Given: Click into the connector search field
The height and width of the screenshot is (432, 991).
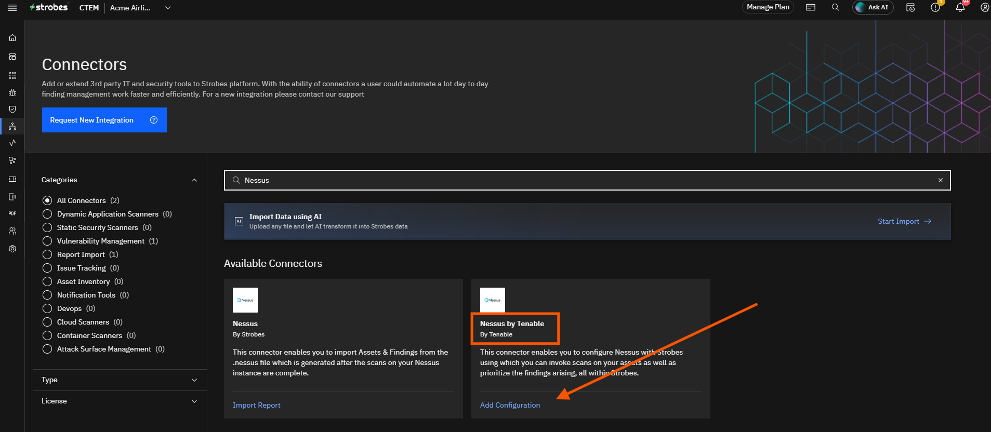Looking at the screenshot, I should click(587, 180).
